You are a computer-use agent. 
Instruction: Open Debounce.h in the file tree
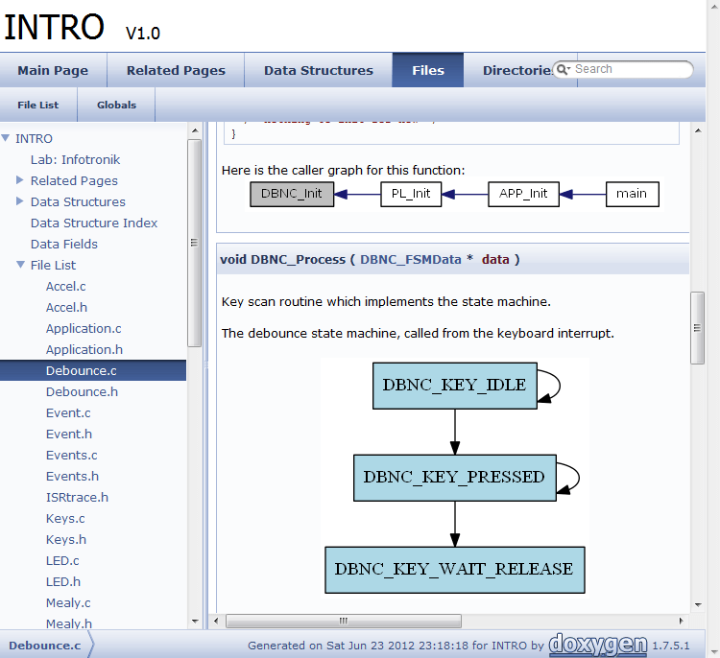point(82,391)
